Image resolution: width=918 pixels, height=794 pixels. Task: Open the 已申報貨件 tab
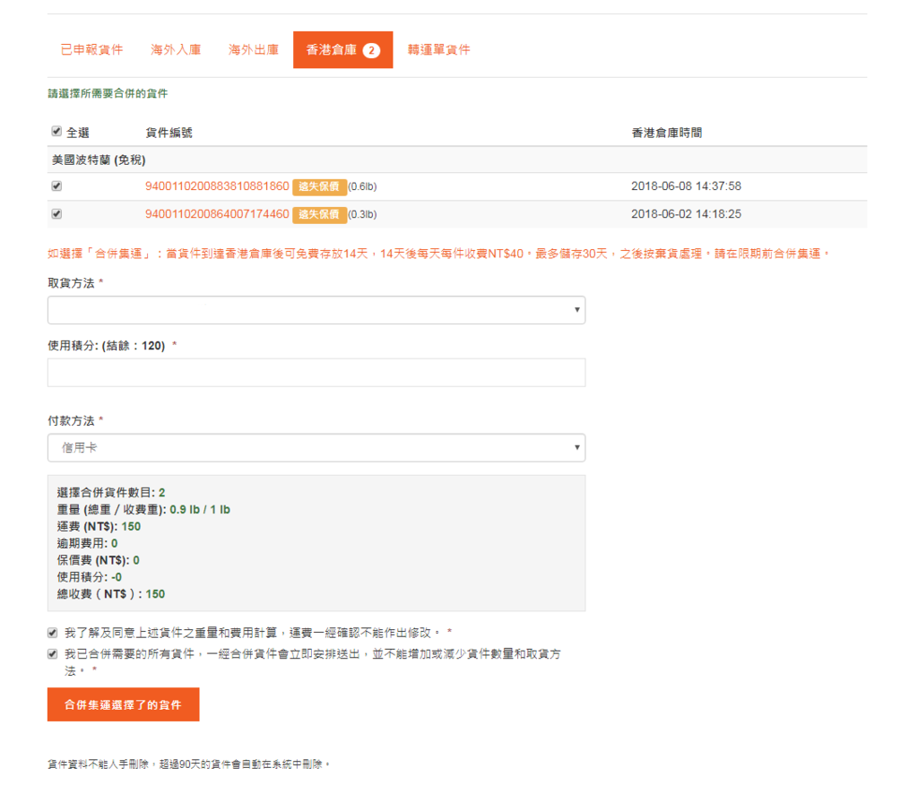(x=91, y=50)
